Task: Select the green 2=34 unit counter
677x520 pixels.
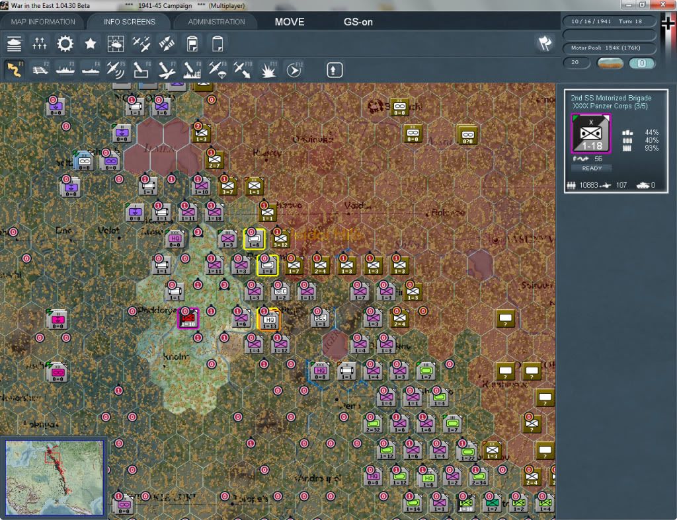Action: (479, 476)
